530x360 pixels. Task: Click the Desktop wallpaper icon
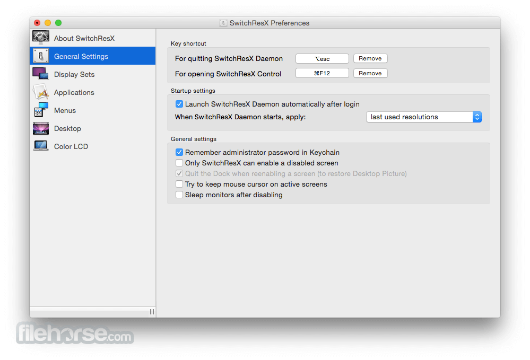(40, 128)
